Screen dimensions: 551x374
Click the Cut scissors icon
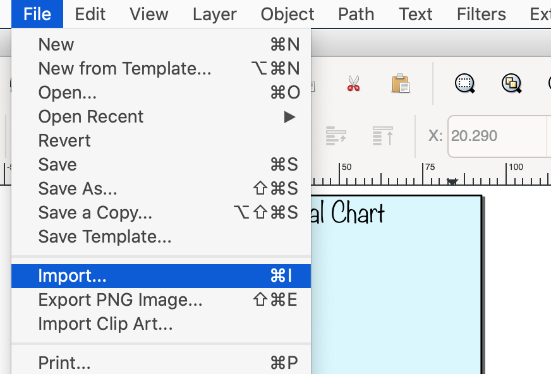[353, 83]
